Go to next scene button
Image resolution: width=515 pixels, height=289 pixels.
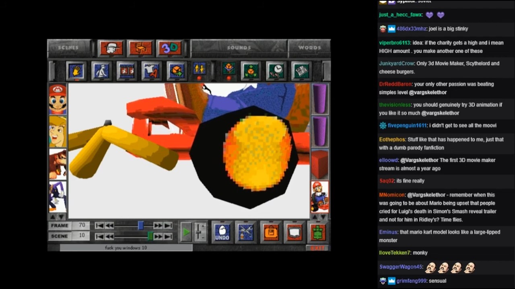coord(158,236)
